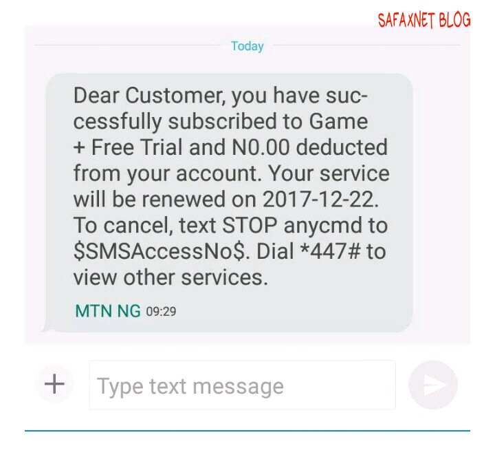Tap the $SMSAccessNo$ placeholder text
The width and height of the screenshot is (495, 457).
[x=159, y=252]
